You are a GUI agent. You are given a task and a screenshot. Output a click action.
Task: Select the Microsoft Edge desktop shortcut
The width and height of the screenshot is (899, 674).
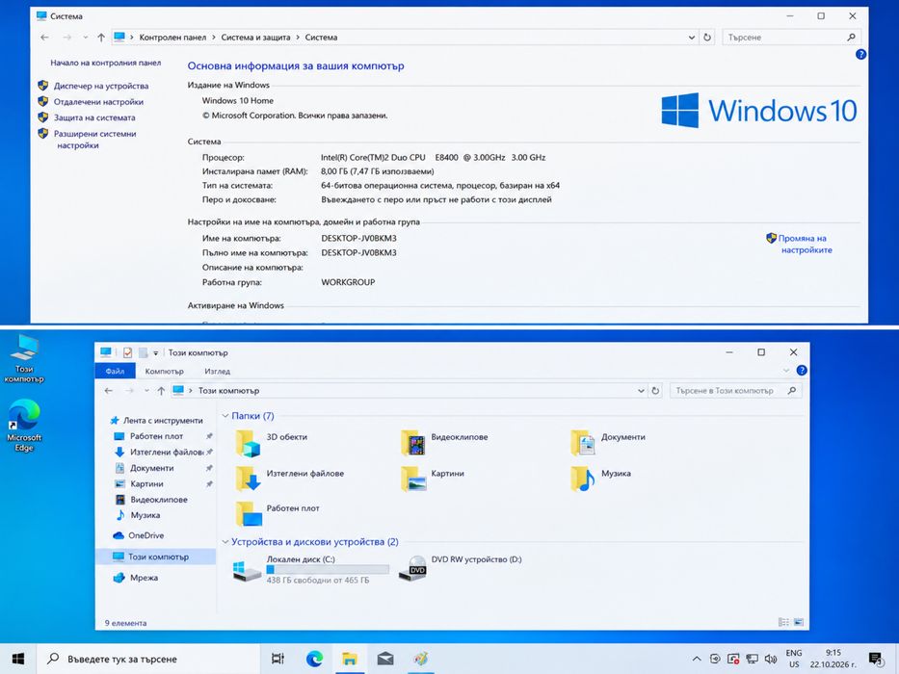point(24,426)
